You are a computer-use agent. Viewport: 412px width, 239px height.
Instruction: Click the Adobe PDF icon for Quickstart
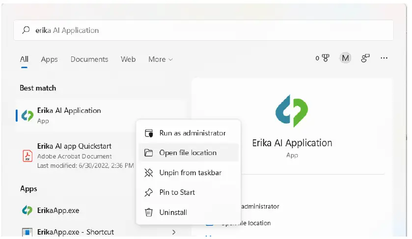27,156
